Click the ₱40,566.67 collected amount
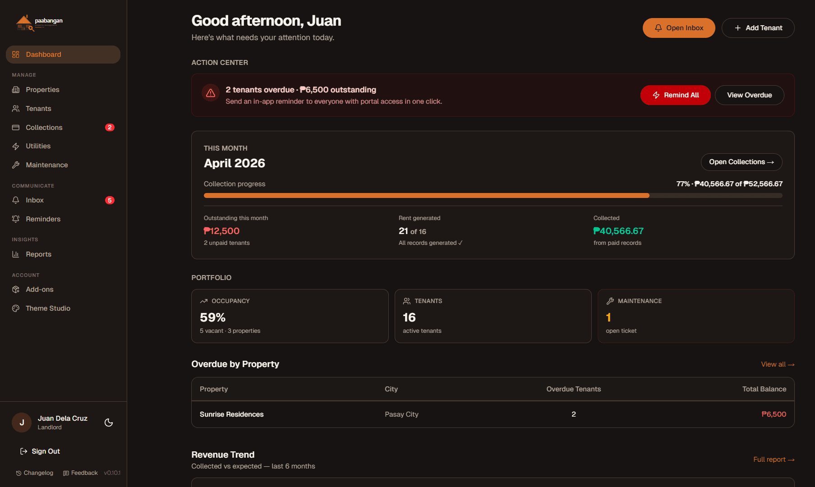Image resolution: width=815 pixels, height=487 pixels. [618, 231]
